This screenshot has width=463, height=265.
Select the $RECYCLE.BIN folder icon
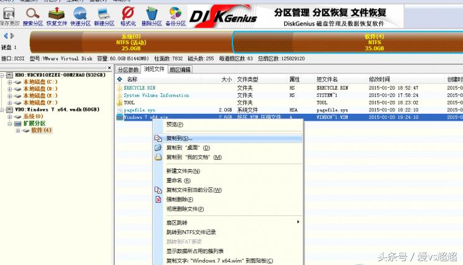(x=120, y=88)
